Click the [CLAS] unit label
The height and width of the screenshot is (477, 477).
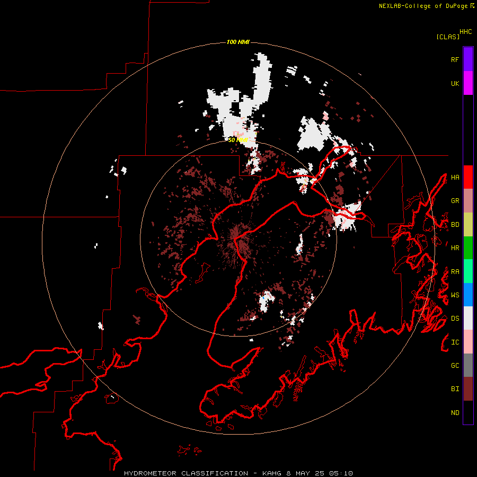point(448,37)
